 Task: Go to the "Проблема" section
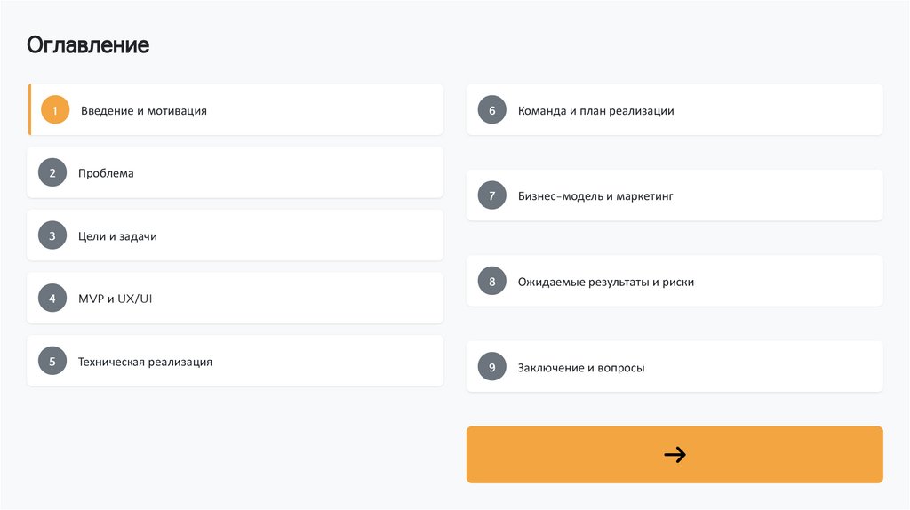click(x=106, y=173)
